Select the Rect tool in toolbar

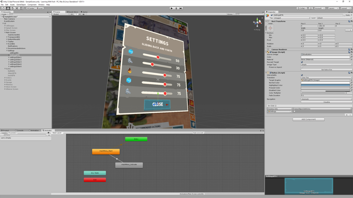tap(21, 8)
